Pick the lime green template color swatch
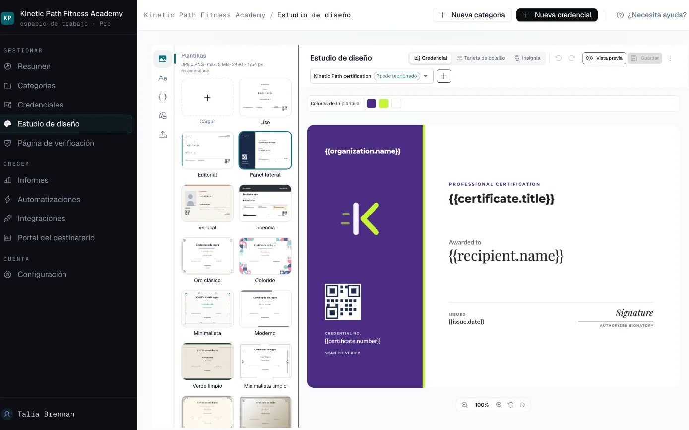Screen dimensions: 689x430 [x=383, y=104]
